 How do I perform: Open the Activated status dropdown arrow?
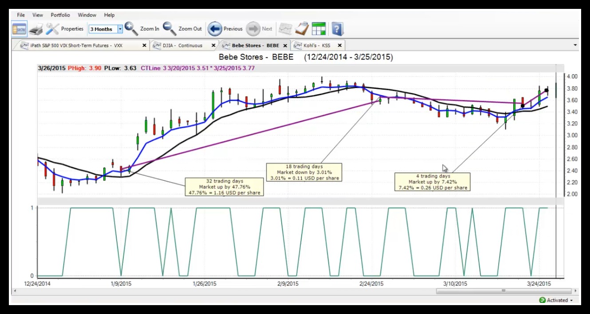click(571, 301)
